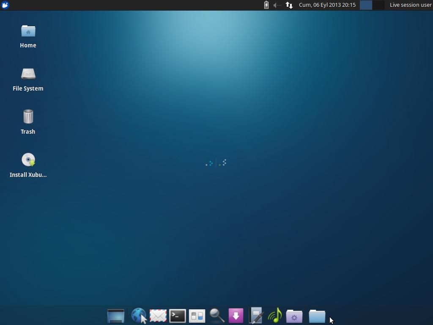Open the web browser from the dock
The image size is (433, 325).
point(139,315)
